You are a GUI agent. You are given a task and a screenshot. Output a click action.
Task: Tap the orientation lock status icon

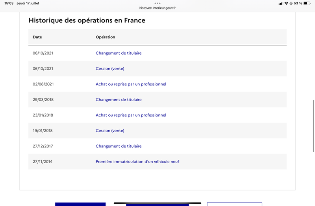291,3
